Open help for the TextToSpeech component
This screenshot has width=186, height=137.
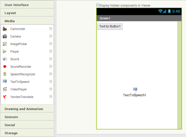pyautogui.click(x=51, y=82)
